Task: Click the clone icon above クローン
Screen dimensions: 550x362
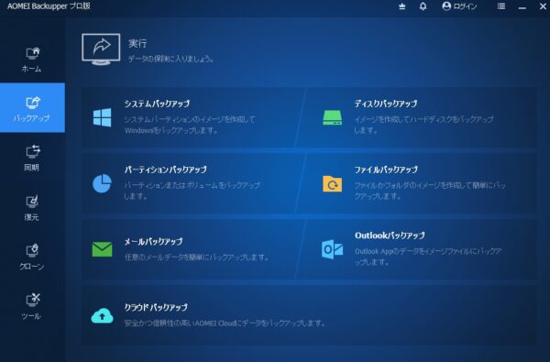Action: click(33, 250)
